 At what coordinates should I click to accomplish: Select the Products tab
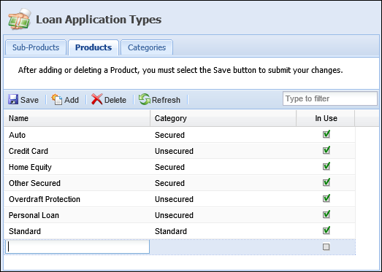point(93,47)
